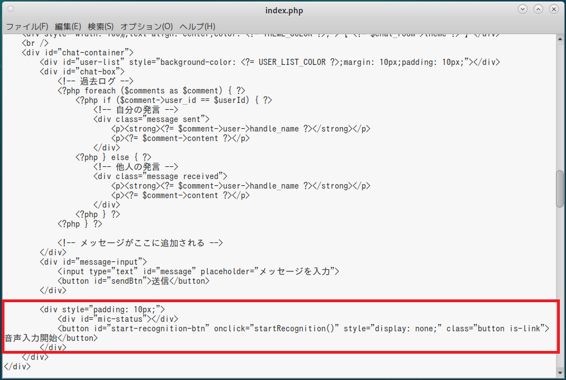Image resolution: width=566 pixels, height=380 pixels.
Task: Open the オプション(O) menu
Action: click(x=146, y=26)
